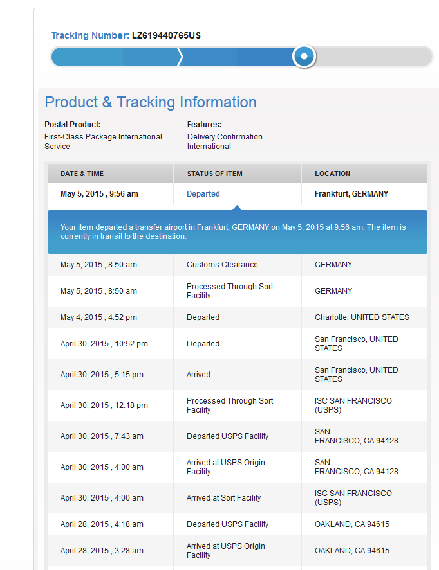The height and width of the screenshot is (570, 439).
Task: Click the First-Class Package International Service text
Action: 103,141
